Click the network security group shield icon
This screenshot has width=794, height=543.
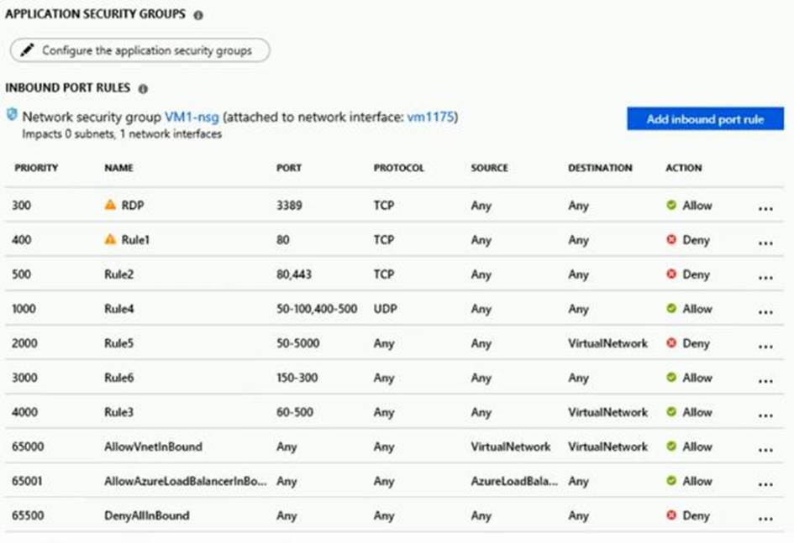12,115
